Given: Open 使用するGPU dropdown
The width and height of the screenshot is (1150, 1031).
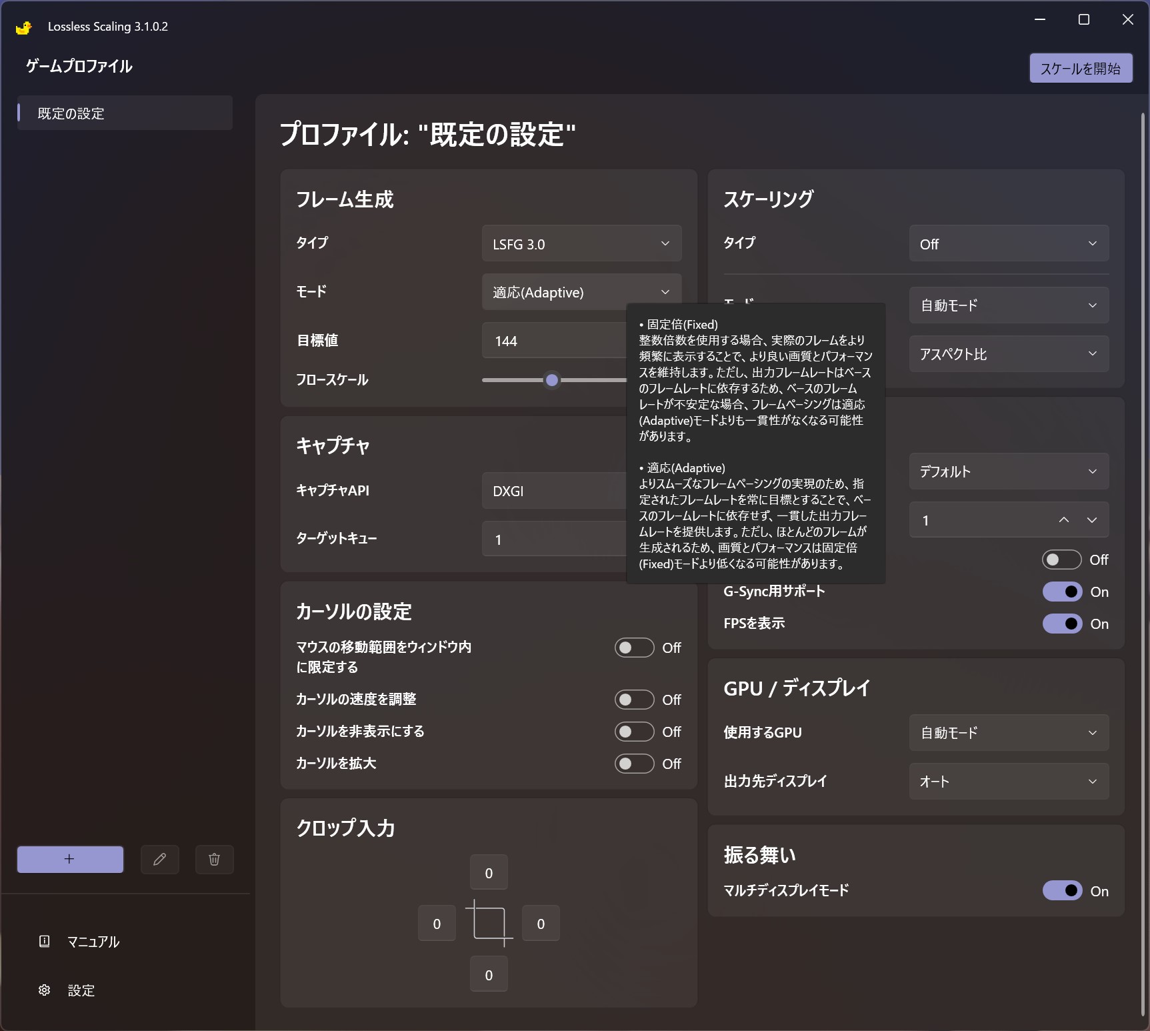Looking at the screenshot, I should coord(1009,733).
